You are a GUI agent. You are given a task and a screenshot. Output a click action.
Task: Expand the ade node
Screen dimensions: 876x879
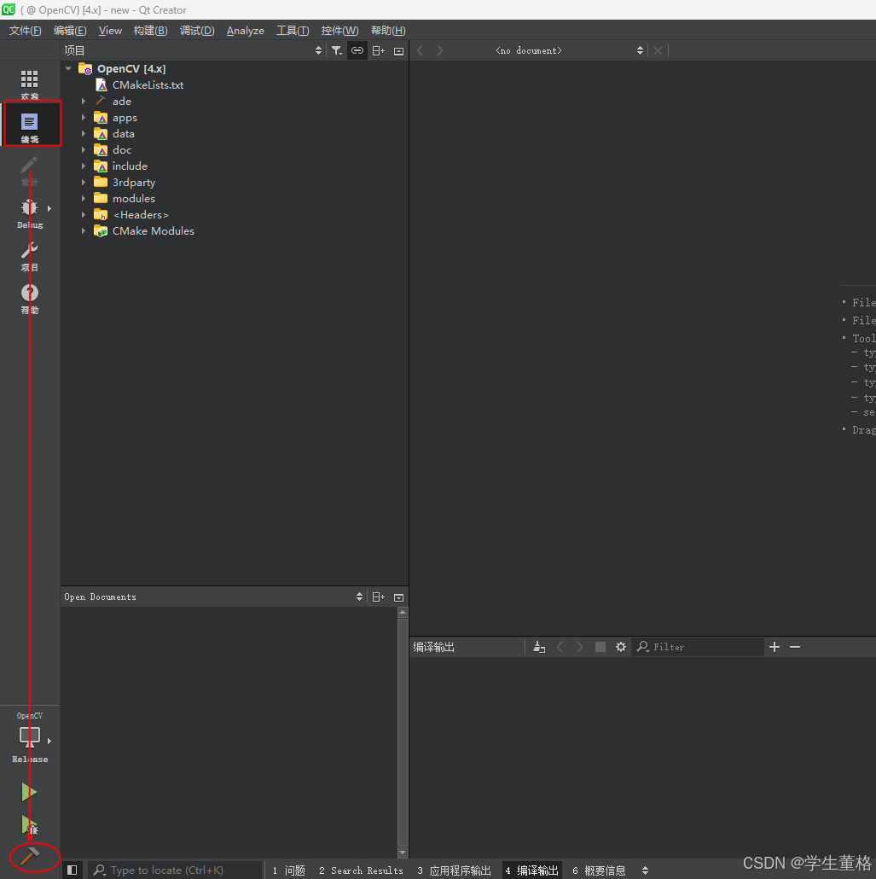pos(84,102)
